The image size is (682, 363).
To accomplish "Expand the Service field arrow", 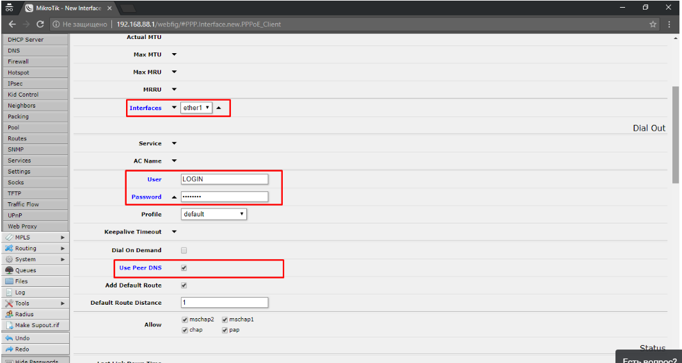I will 174,143.
